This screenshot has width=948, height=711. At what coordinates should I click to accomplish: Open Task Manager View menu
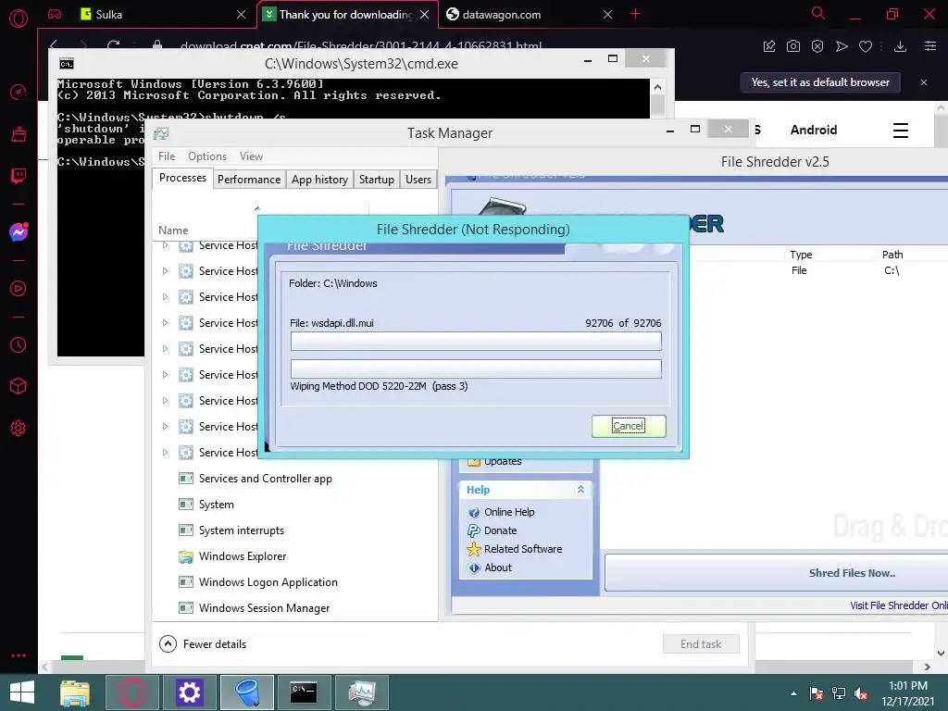pyautogui.click(x=251, y=156)
